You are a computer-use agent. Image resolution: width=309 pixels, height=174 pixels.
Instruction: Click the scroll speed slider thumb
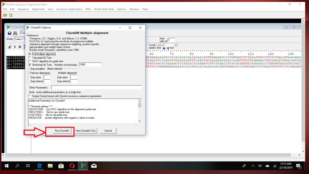(x=162, y=45)
